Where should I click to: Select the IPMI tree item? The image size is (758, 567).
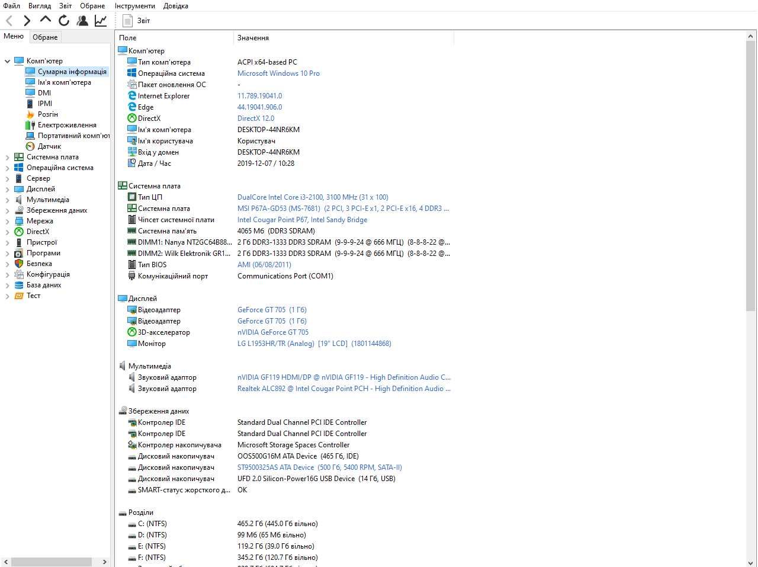point(45,104)
